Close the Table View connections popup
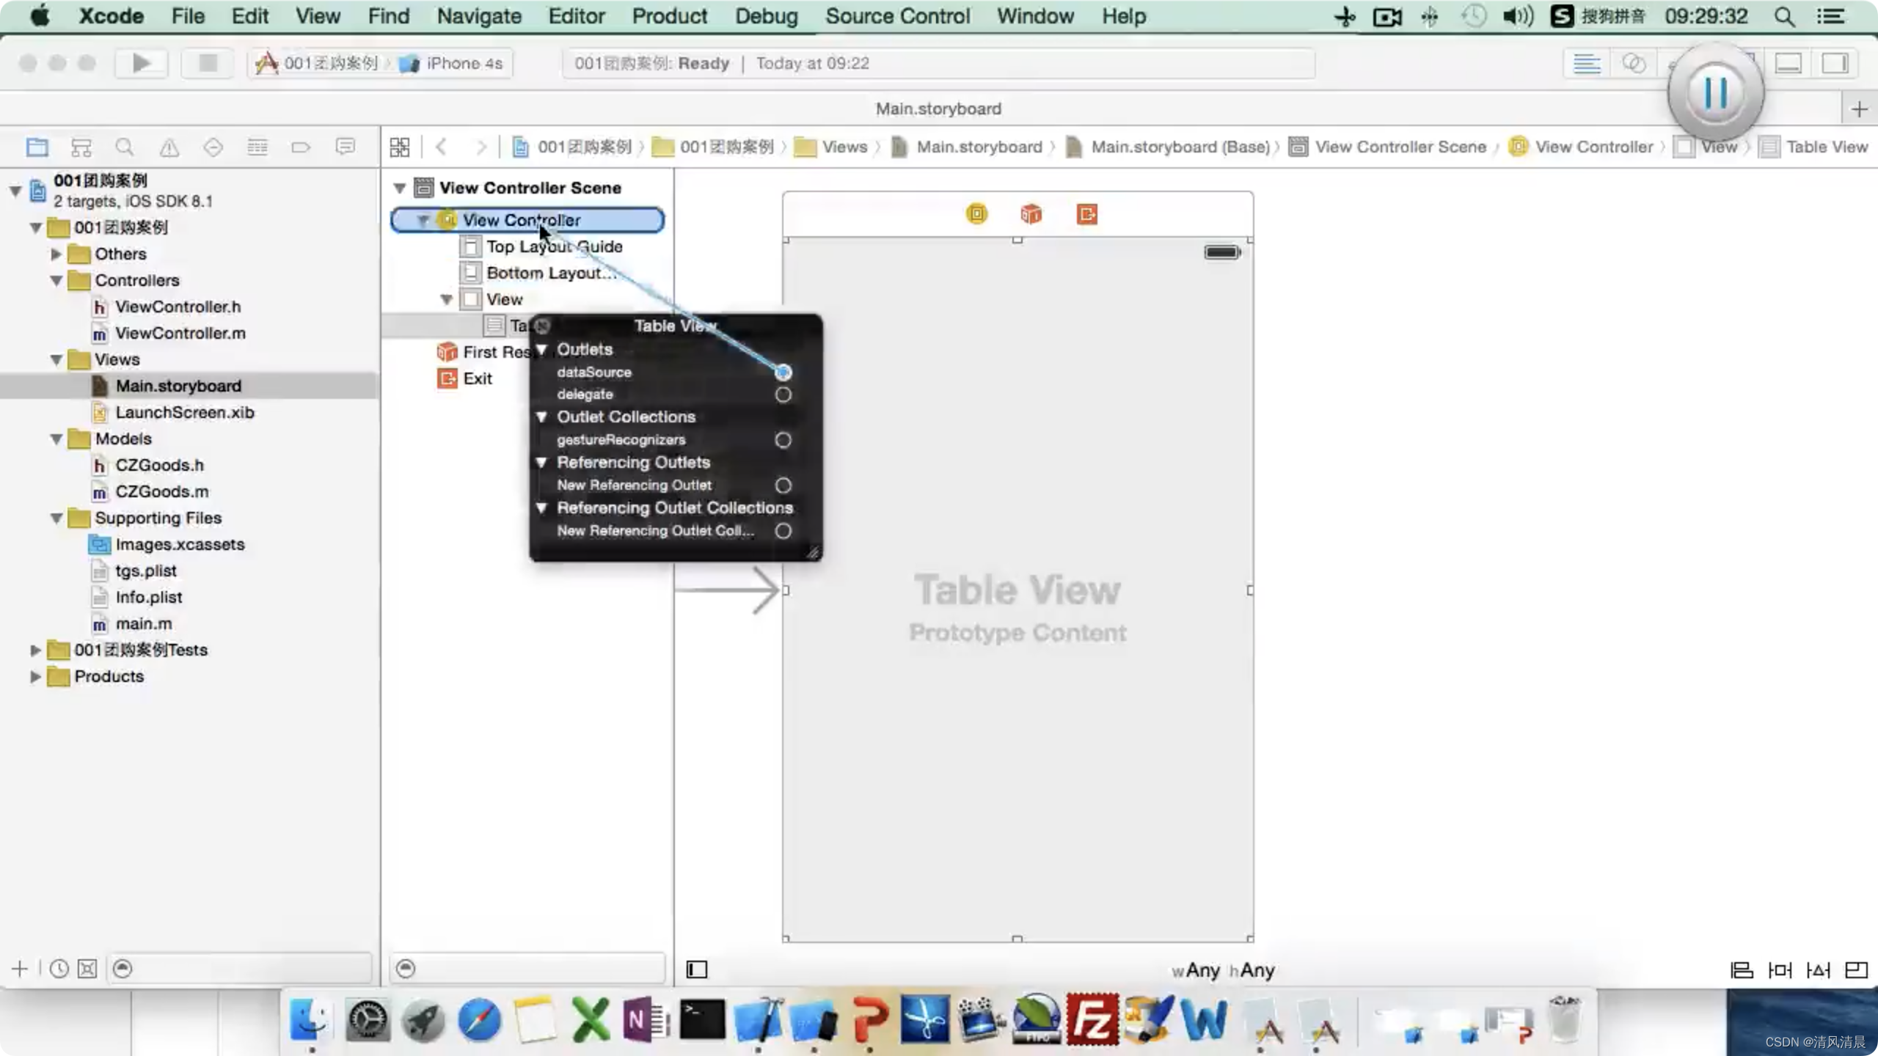The image size is (1878, 1056). 542,326
